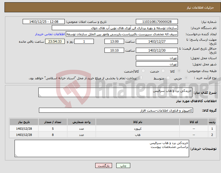This screenshot has width=221, height=173.
Task: Click the need date in کیبورد row
Action: click(24, 129)
